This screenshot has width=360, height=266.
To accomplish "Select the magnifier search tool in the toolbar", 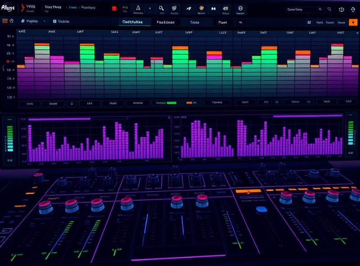I will tap(161, 8).
